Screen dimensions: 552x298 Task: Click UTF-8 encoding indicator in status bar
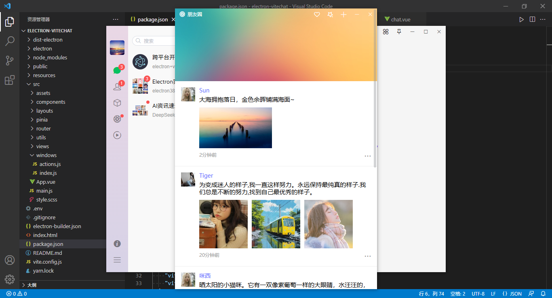click(478, 294)
